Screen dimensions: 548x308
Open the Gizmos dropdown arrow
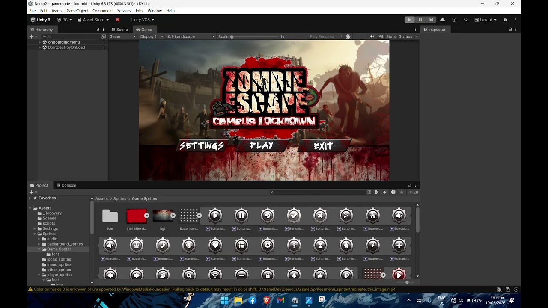[417, 36]
